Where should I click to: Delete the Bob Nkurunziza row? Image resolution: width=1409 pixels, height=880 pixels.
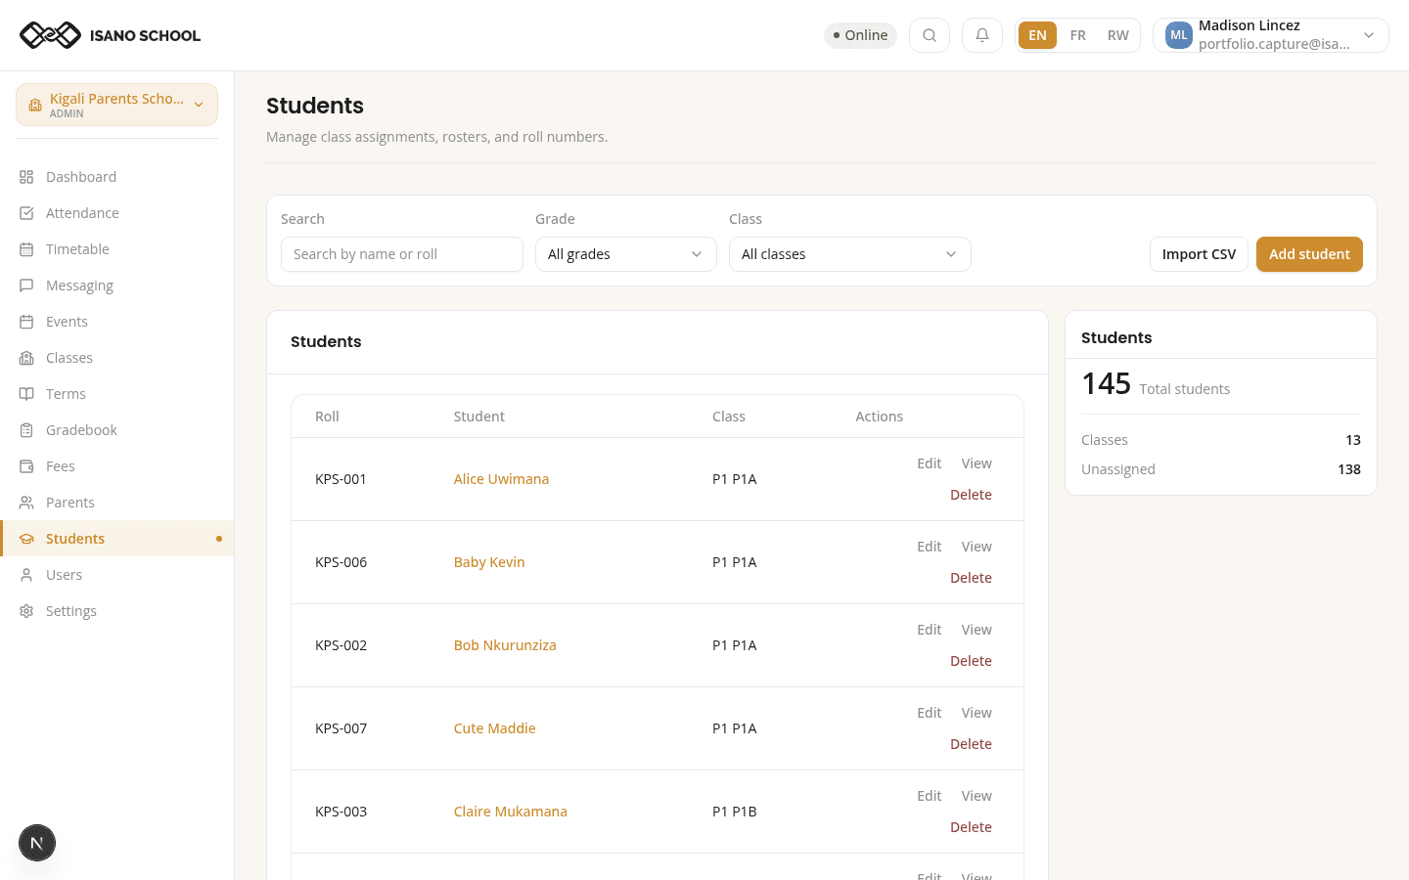(x=971, y=661)
